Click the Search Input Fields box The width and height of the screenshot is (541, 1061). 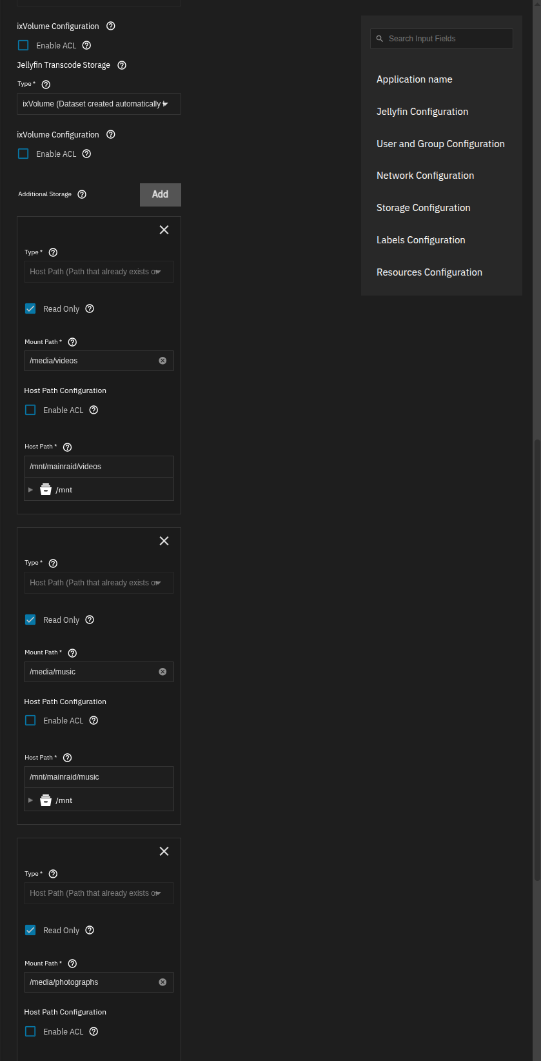tap(442, 39)
